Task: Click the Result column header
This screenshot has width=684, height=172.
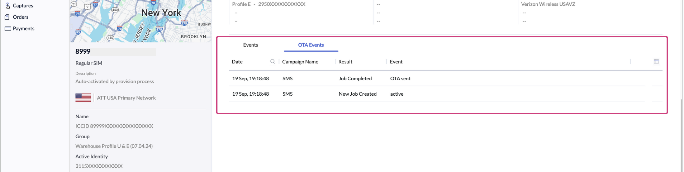Action: tap(345, 62)
